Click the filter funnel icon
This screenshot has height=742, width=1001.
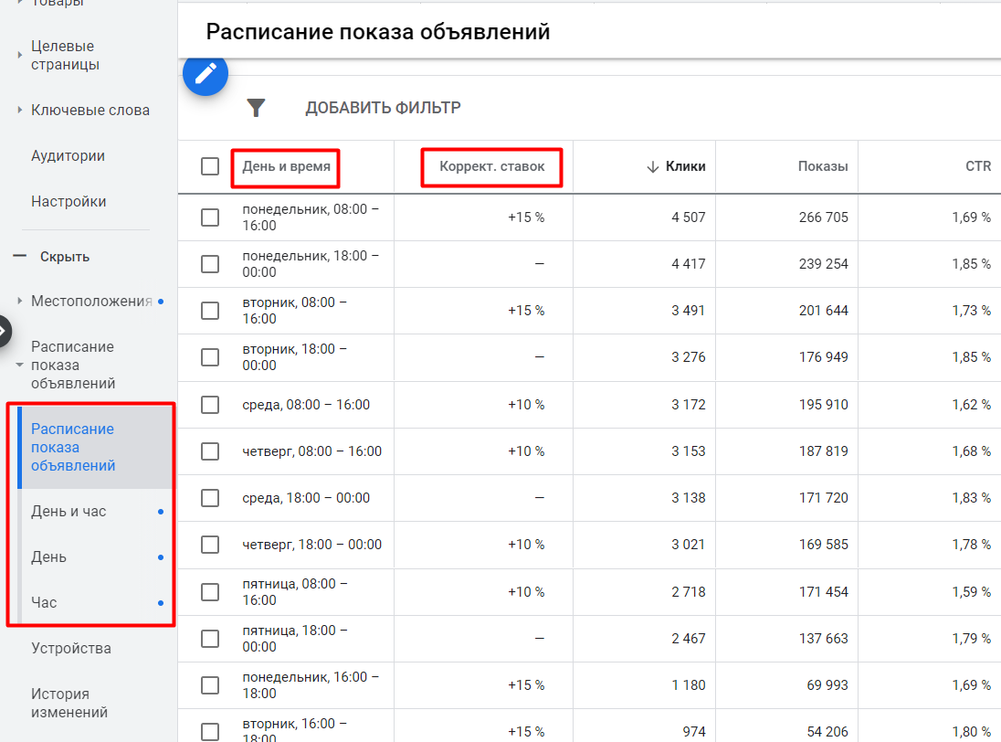(x=257, y=107)
